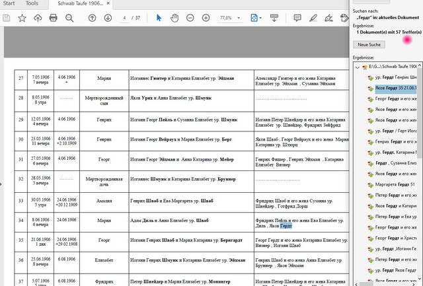Screen dimensions: 423x286
Task: Switch to the Start tab
Action: pos(9,3)
